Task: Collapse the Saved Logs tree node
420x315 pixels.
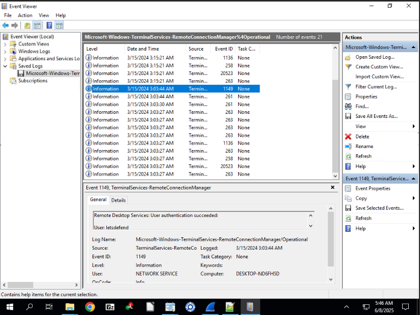Action: (x=5, y=66)
